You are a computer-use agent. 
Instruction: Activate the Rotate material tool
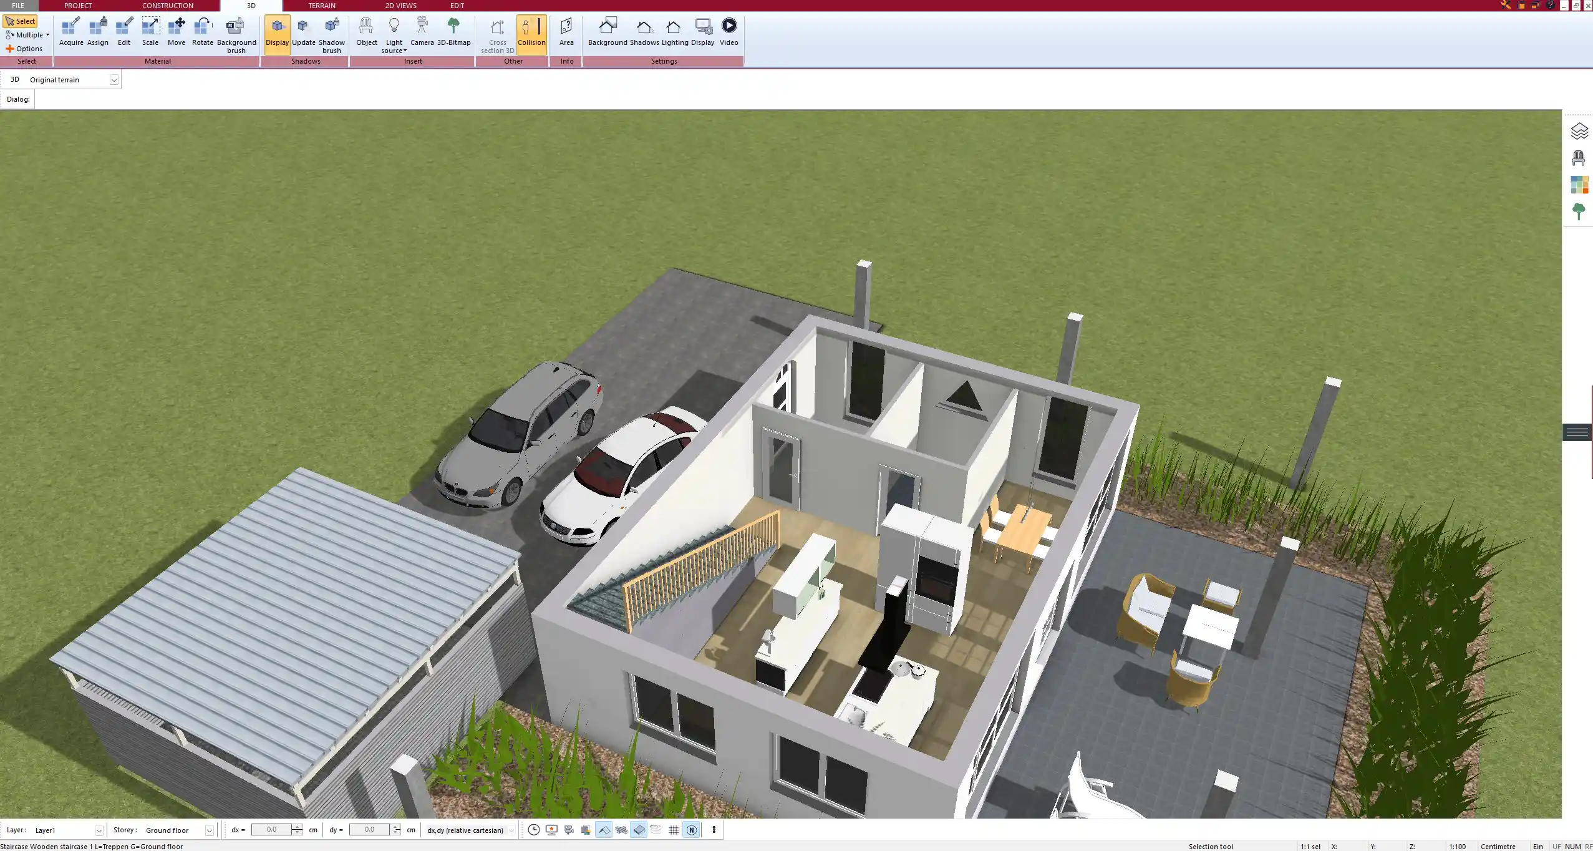(203, 32)
